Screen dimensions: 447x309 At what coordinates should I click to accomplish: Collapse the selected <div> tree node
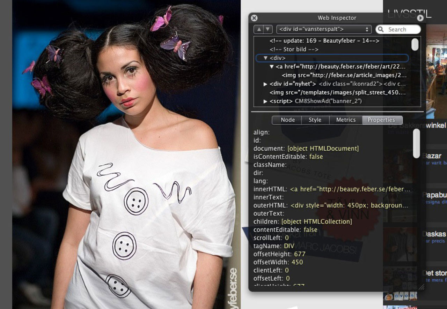point(265,58)
